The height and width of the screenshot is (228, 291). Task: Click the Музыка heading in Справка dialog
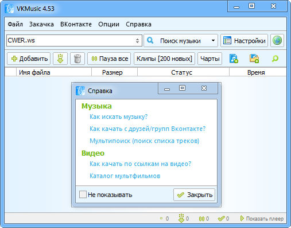click(96, 106)
